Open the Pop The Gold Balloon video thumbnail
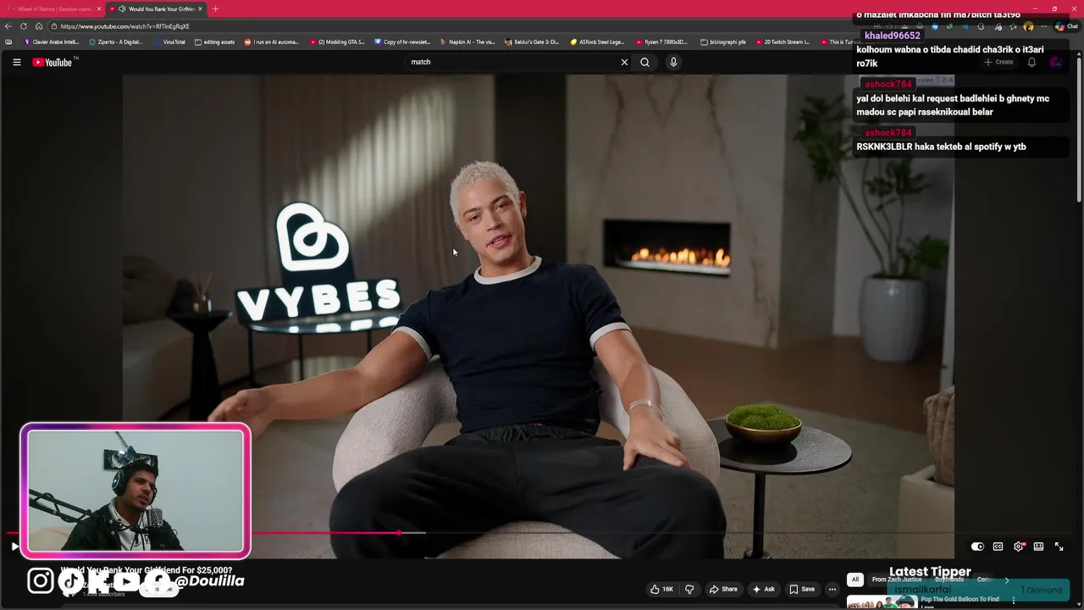This screenshot has width=1084, height=610. [882, 602]
